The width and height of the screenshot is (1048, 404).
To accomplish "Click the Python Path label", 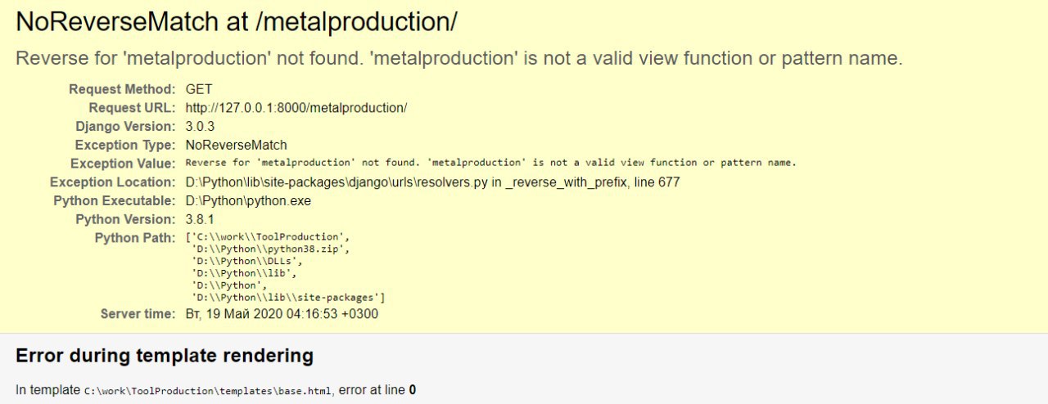I will [x=135, y=238].
